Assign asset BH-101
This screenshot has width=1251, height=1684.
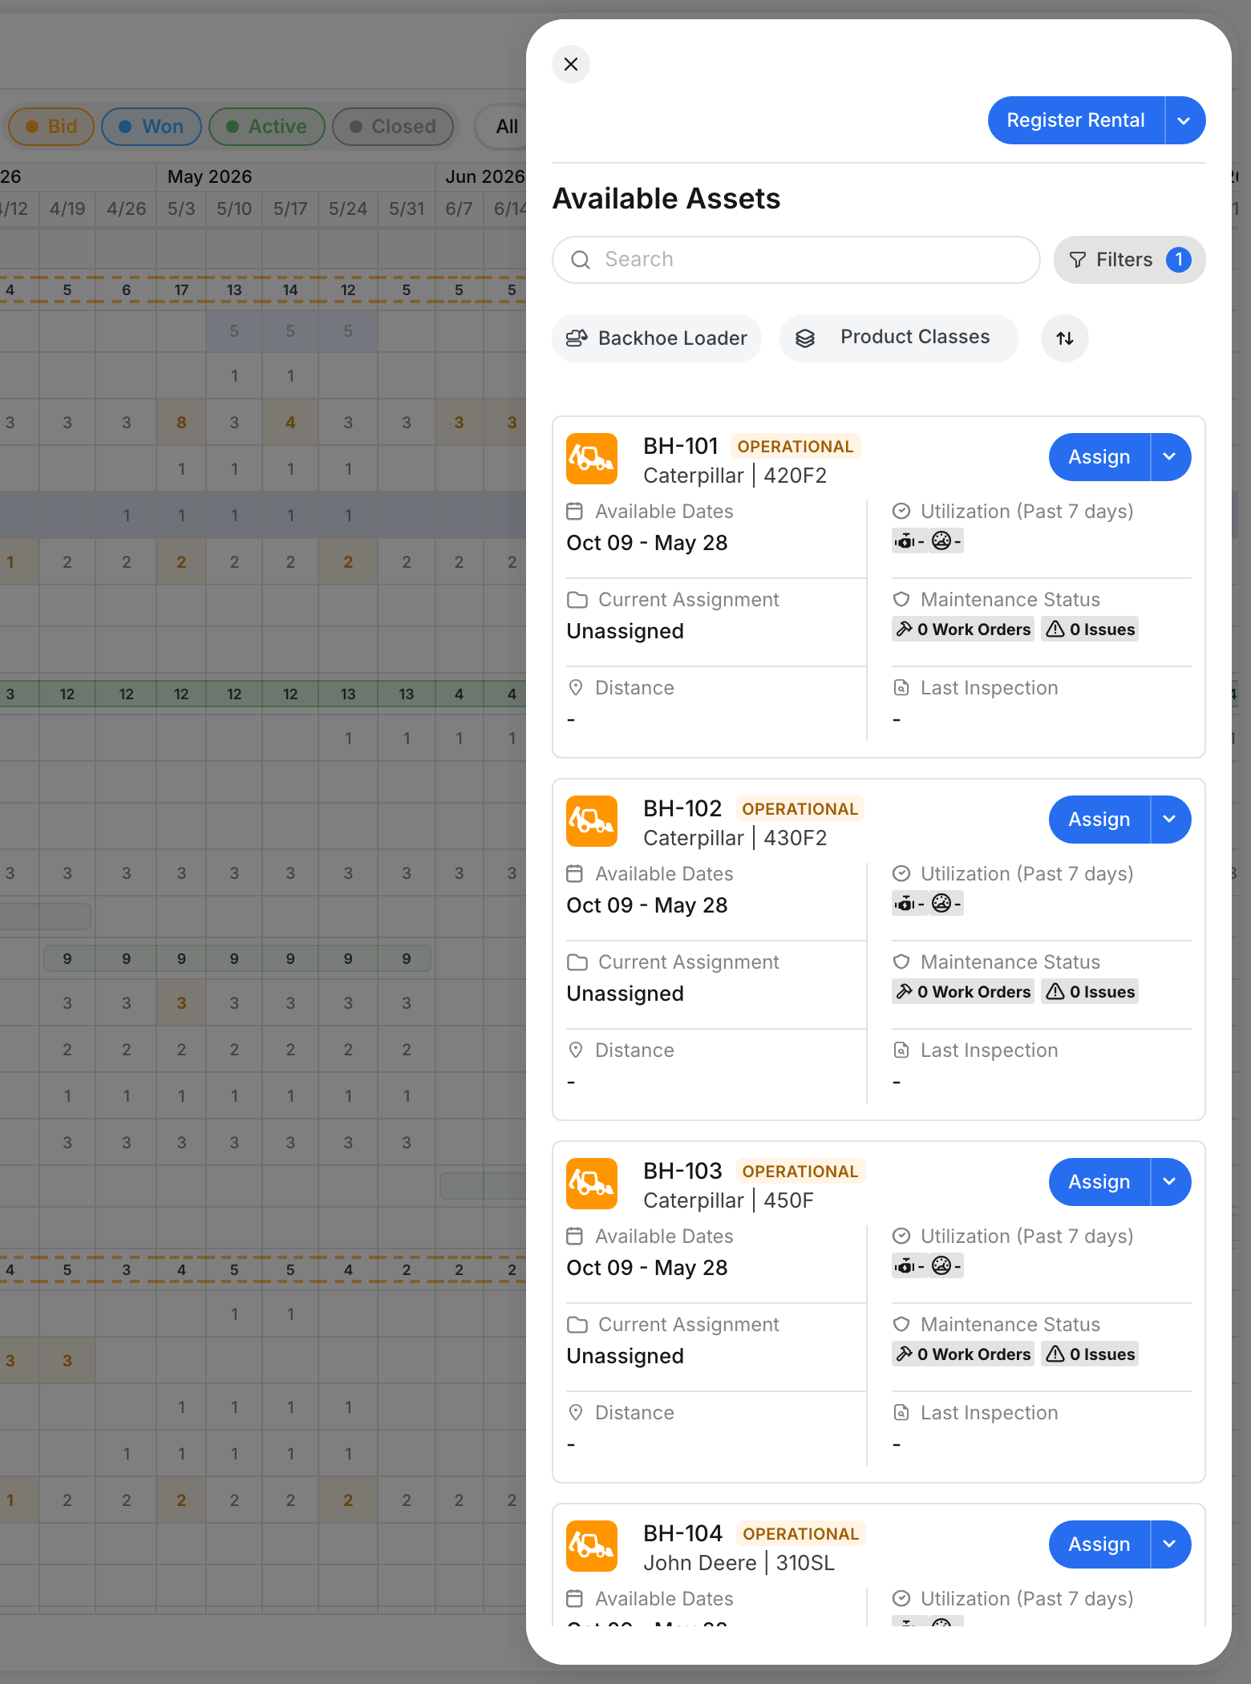pos(1099,457)
